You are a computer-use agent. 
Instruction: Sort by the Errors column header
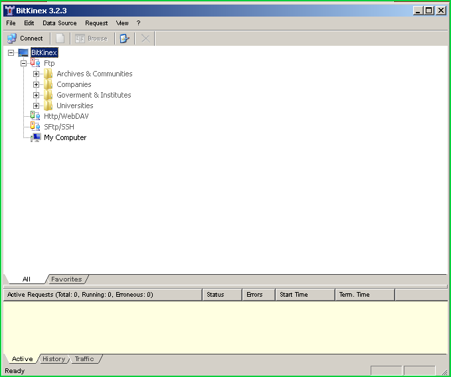(259, 295)
